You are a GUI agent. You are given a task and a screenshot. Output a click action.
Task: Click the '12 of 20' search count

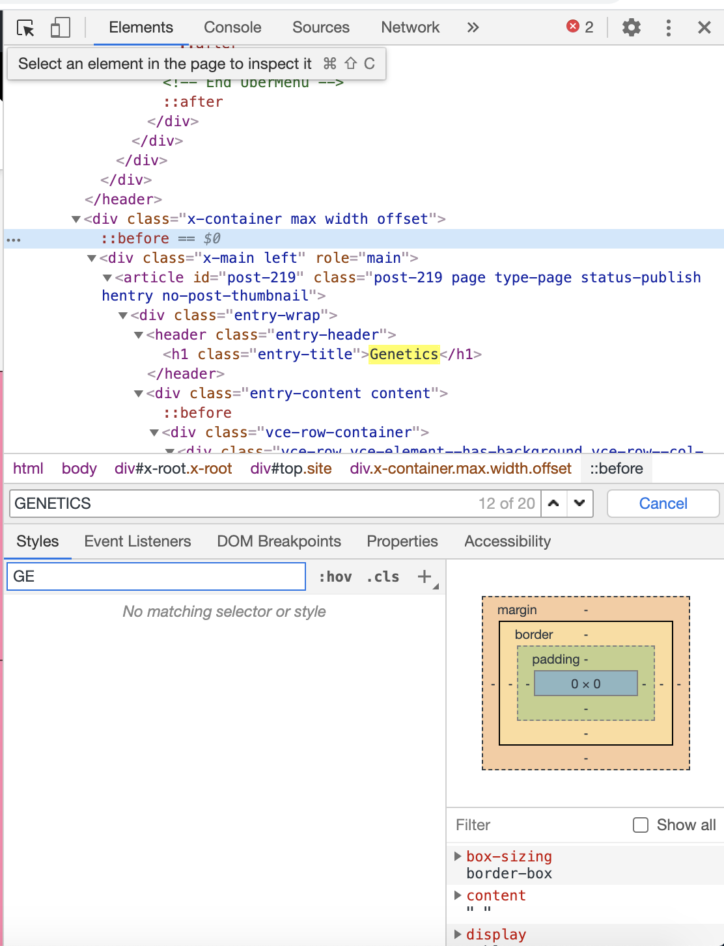(507, 504)
